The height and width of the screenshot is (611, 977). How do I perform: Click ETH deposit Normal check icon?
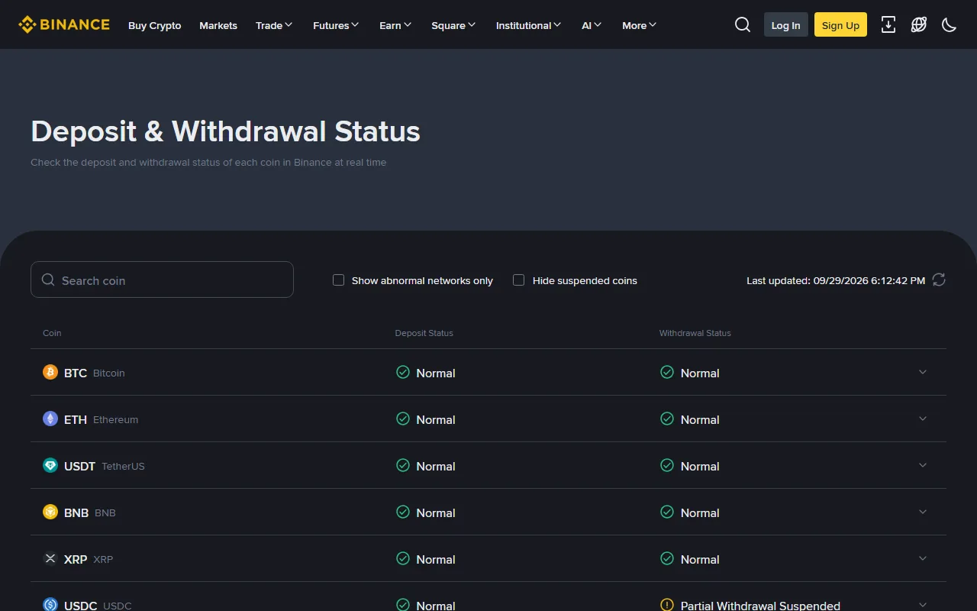[403, 419]
